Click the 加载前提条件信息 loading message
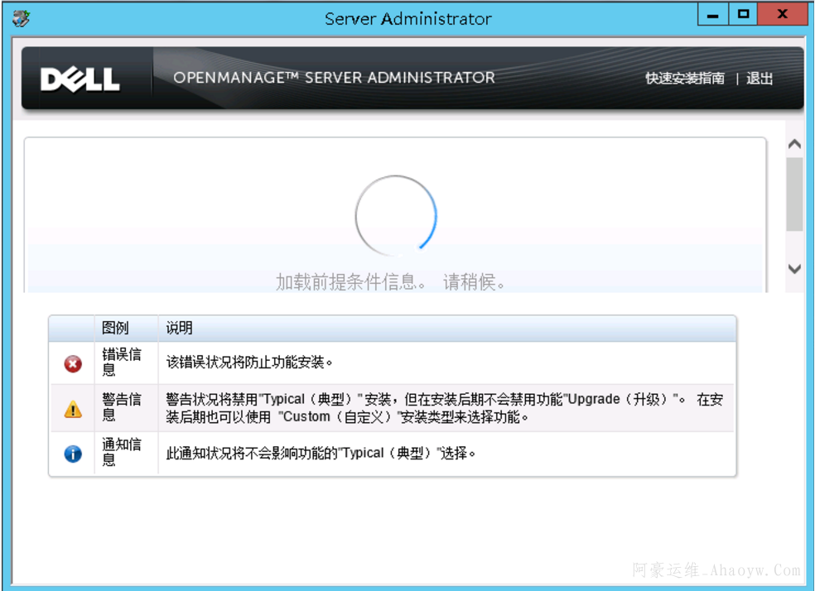The height and width of the screenshot is (591, 815). tap(390, 282)
